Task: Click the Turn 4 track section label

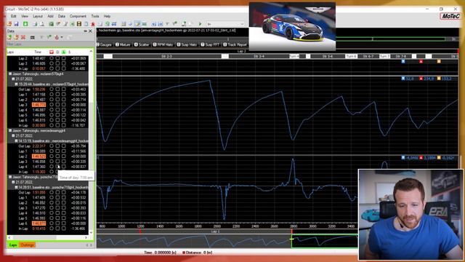Action: tap(294, 56)
